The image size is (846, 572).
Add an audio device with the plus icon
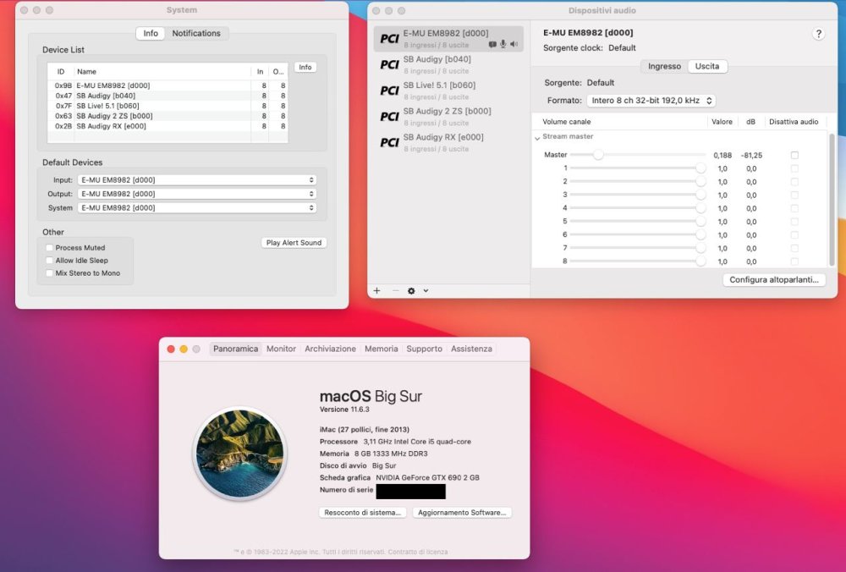click(376, 291)
